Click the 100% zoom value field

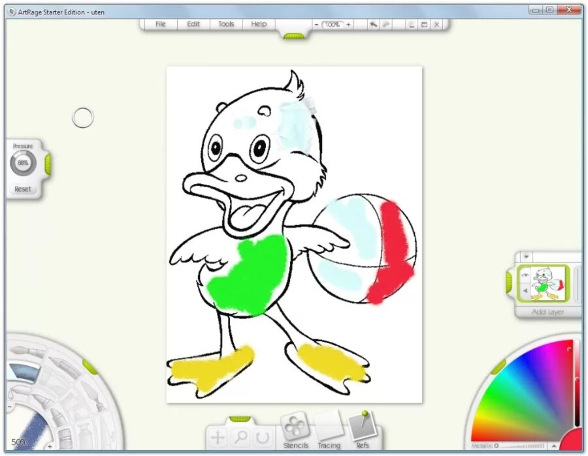point(333,25)
